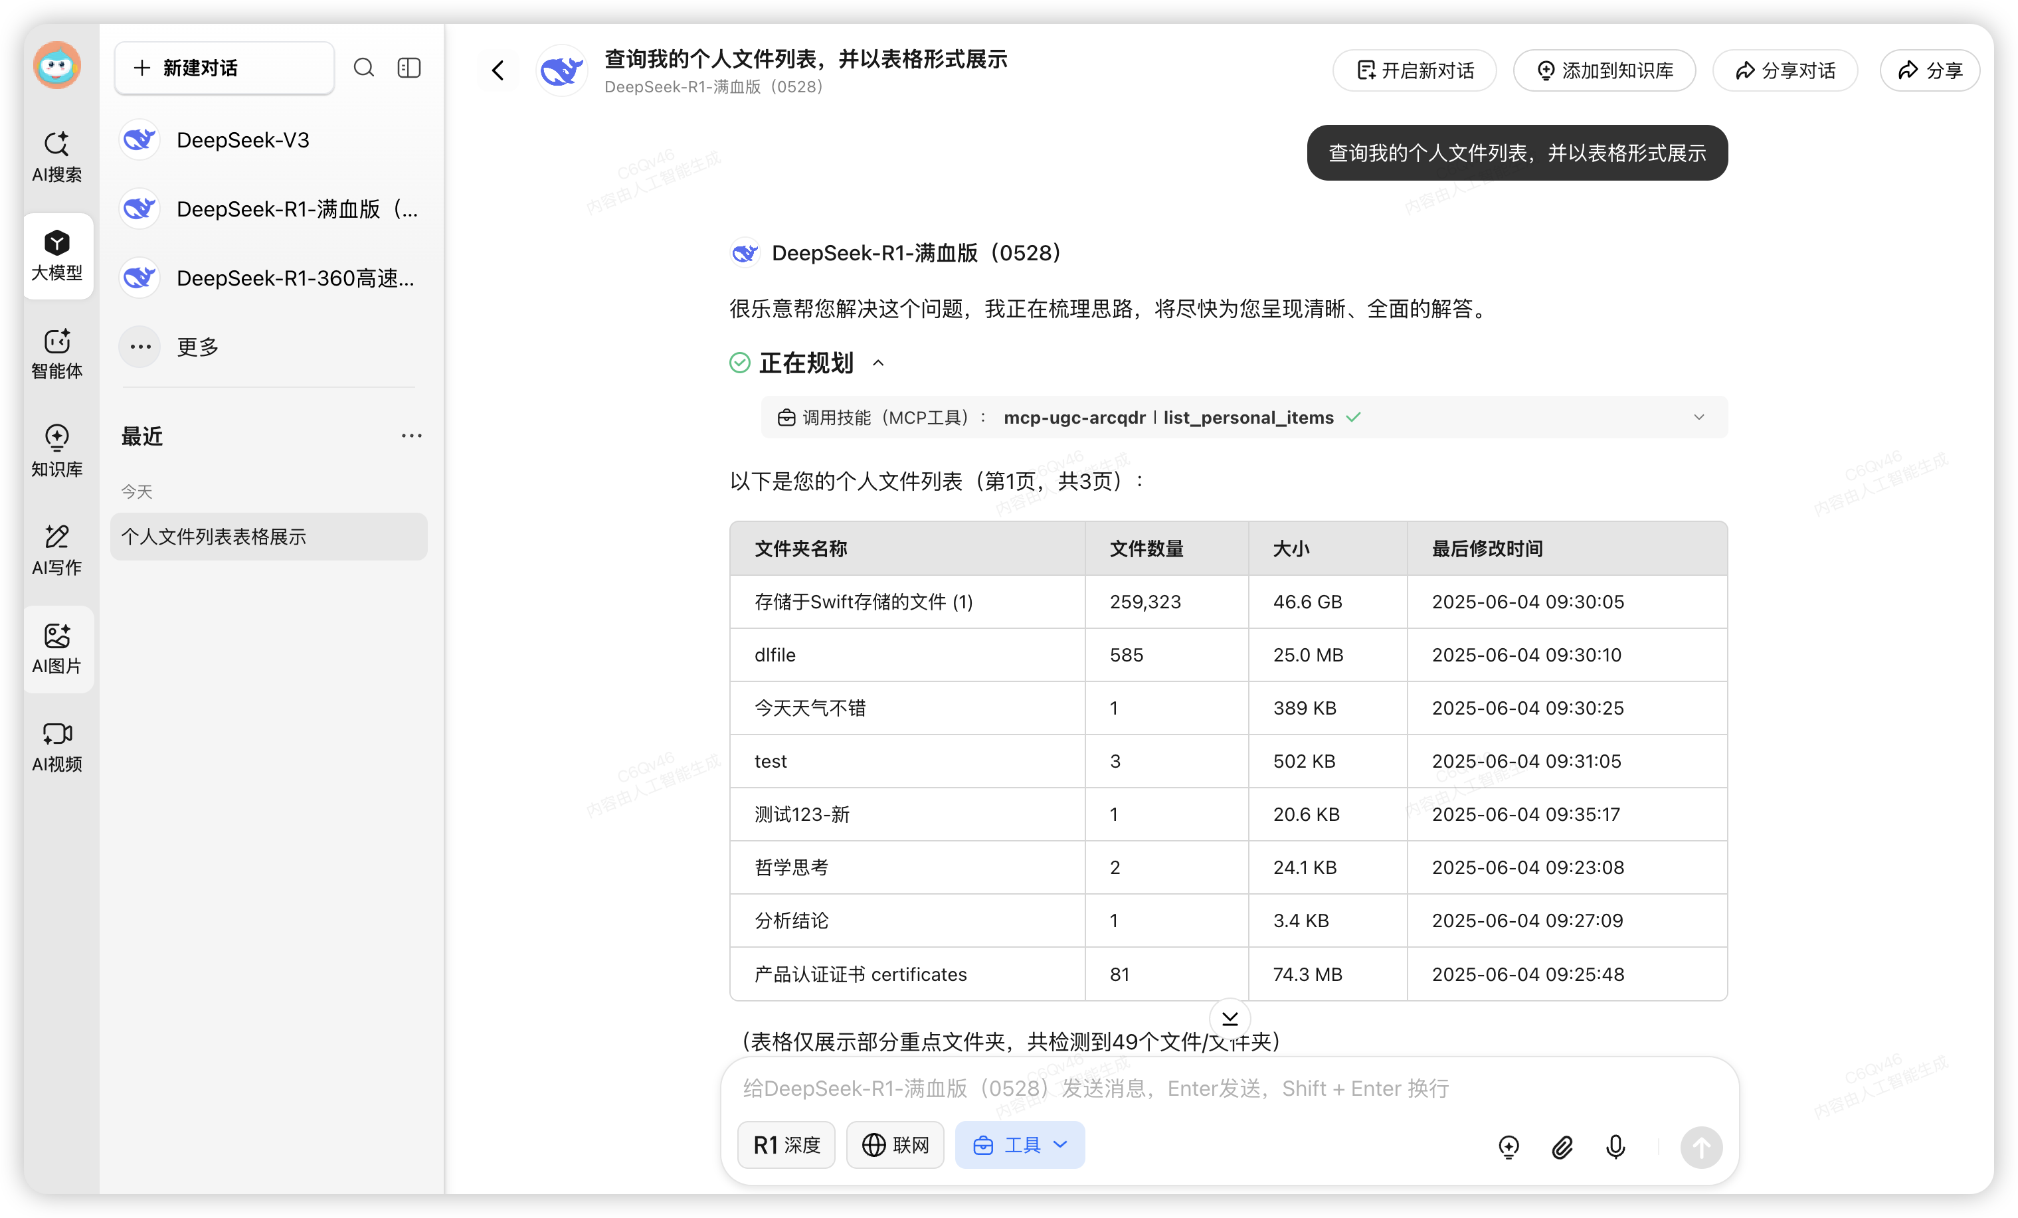The image size is (2018, 1218).
Task: Select DeepSeek-R1-360高速 model
Action: pyautogui.click(x=270, y=278)
